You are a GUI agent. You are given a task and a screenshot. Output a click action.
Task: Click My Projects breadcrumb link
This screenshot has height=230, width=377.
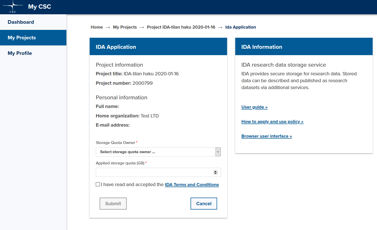tap(125, 27)
